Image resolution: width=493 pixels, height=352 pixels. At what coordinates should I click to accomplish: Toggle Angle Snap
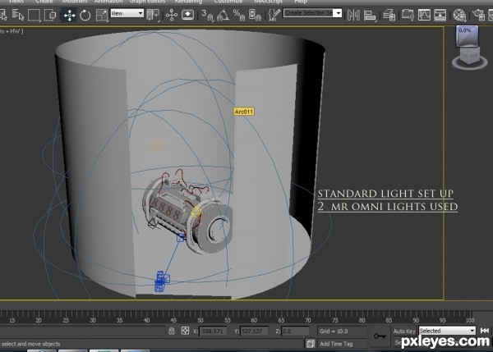click(223, 15)
